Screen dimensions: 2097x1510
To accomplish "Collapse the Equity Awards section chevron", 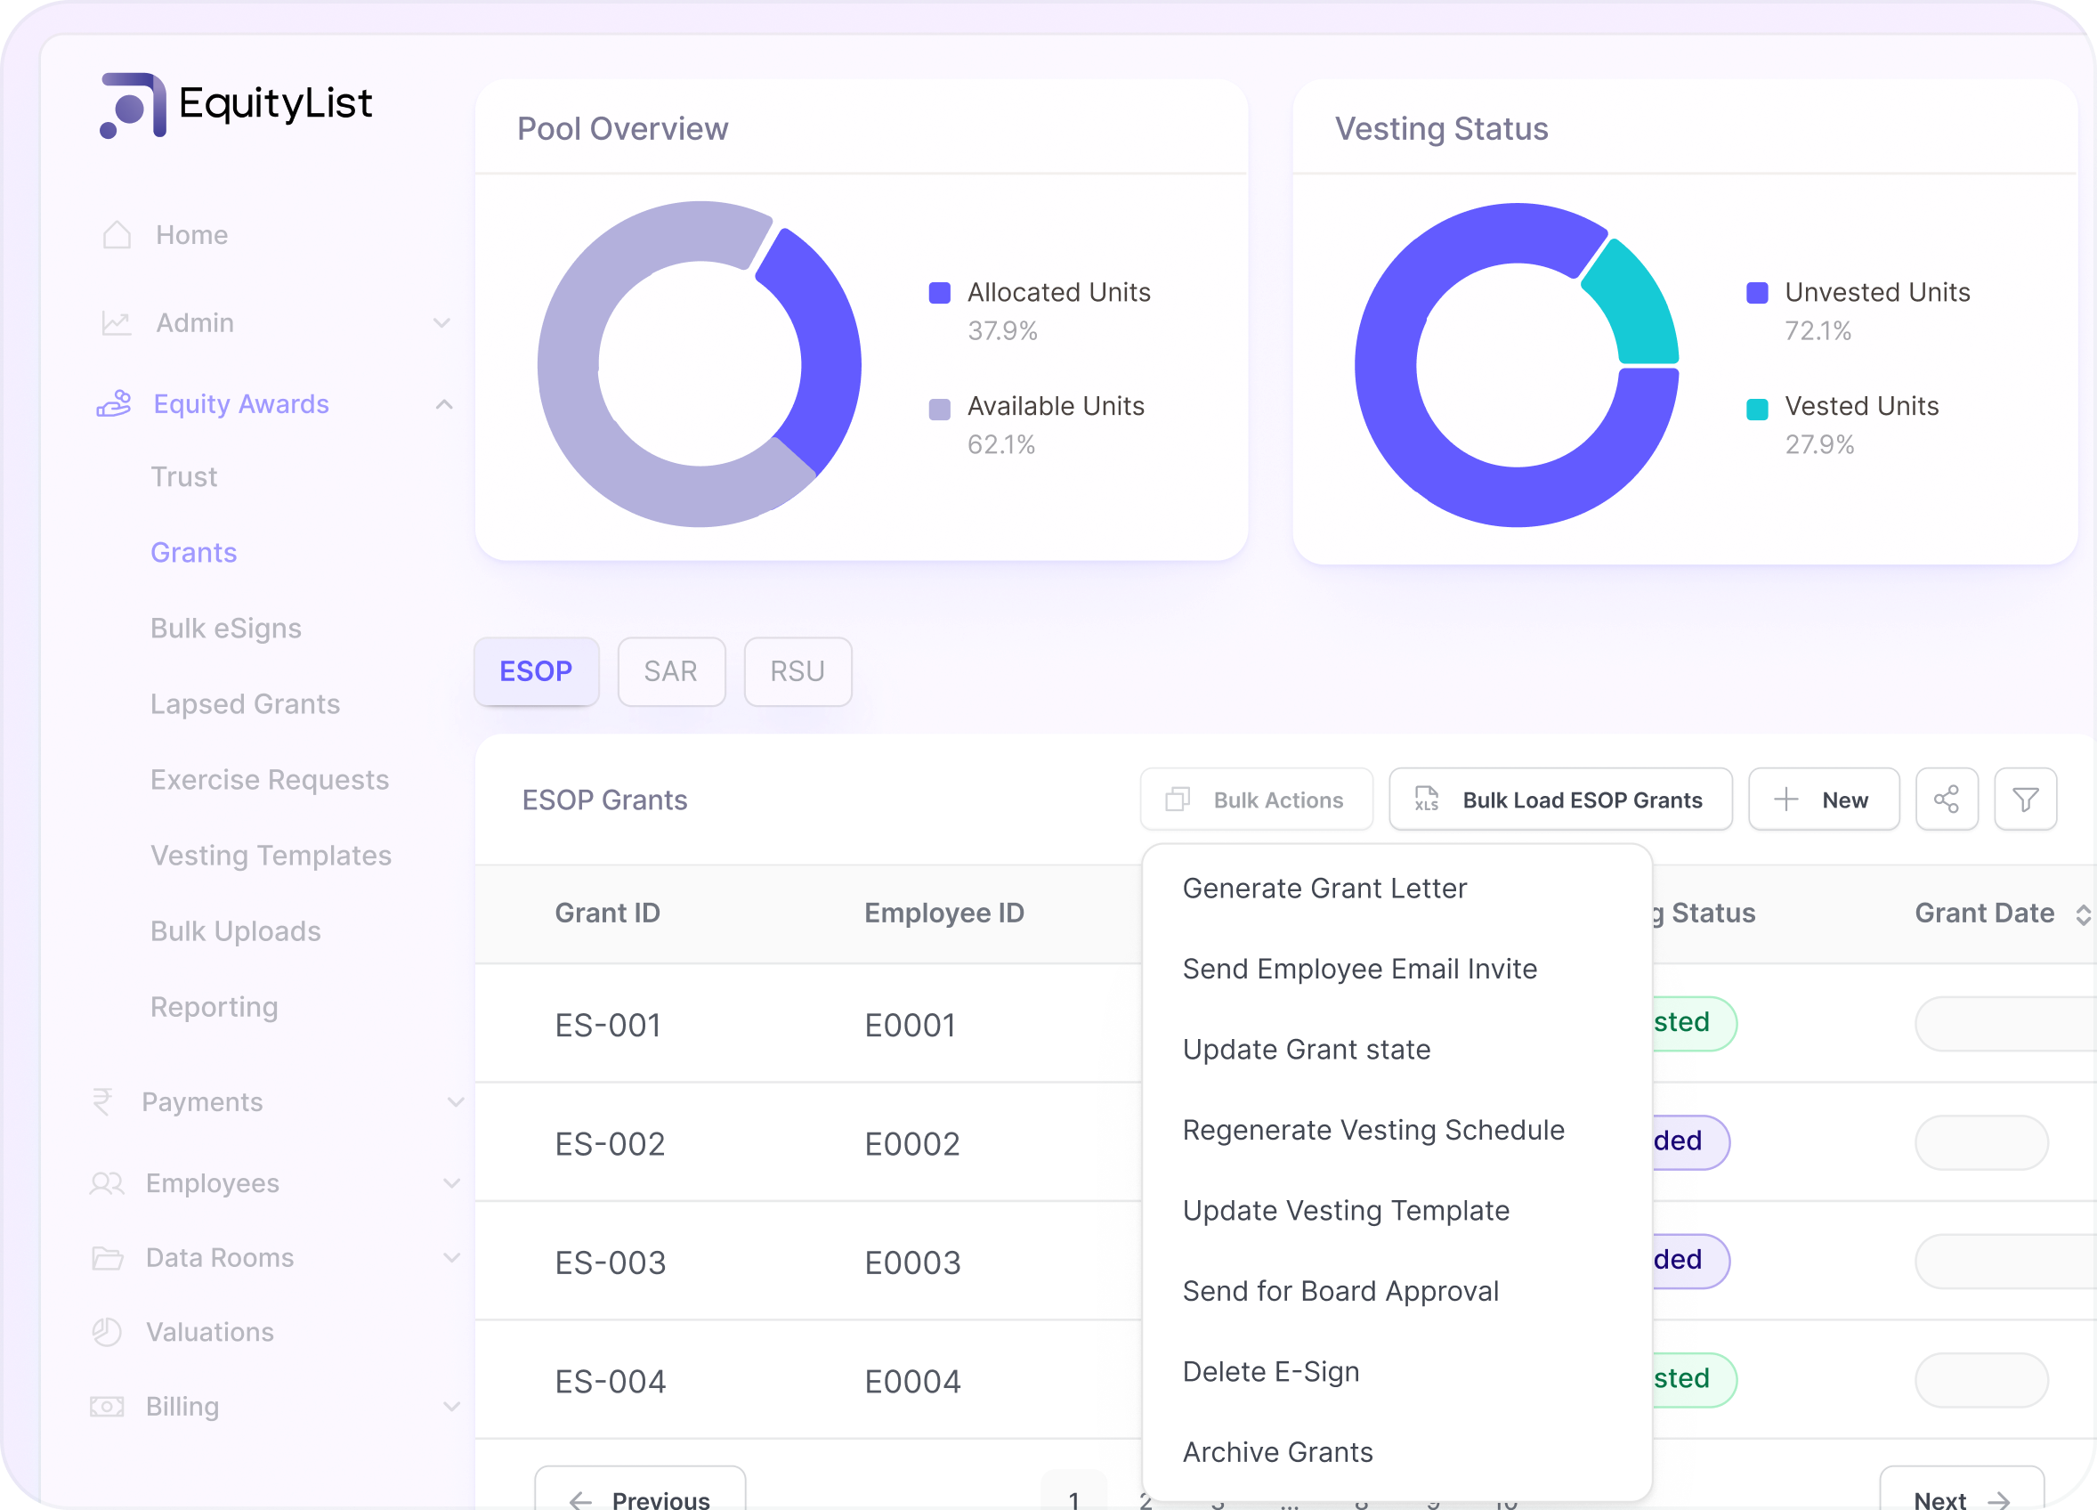I will [x=444, y=404].
